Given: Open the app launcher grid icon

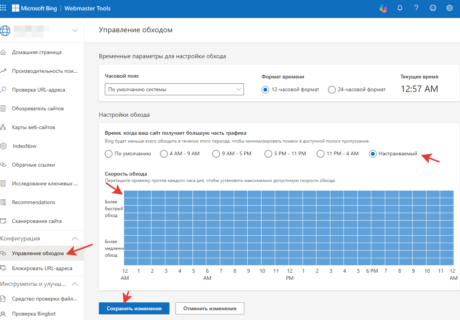Looking at the screenshot, I should pyautogui.click(x=3, y=8).
